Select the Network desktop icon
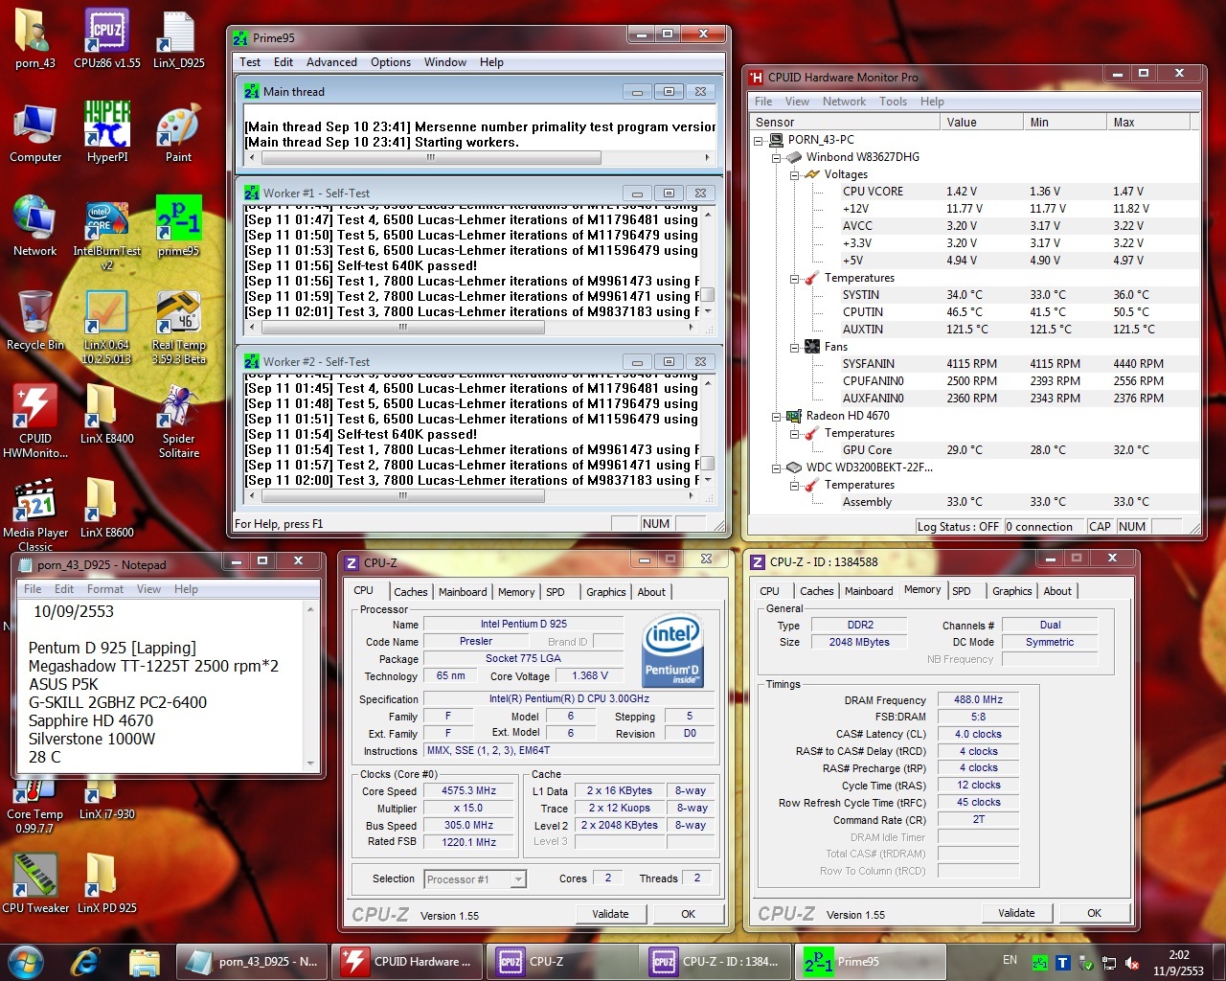 pos(35,227)
